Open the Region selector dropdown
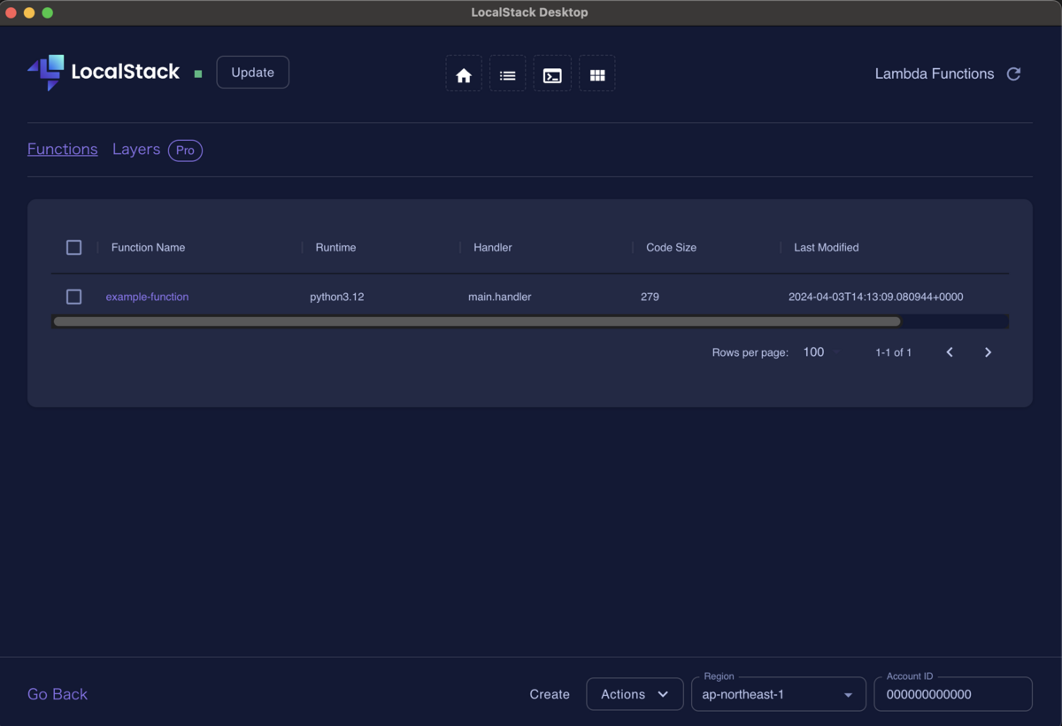The width and height of the screenshot is (1062, 726). (x=778, y=694)
